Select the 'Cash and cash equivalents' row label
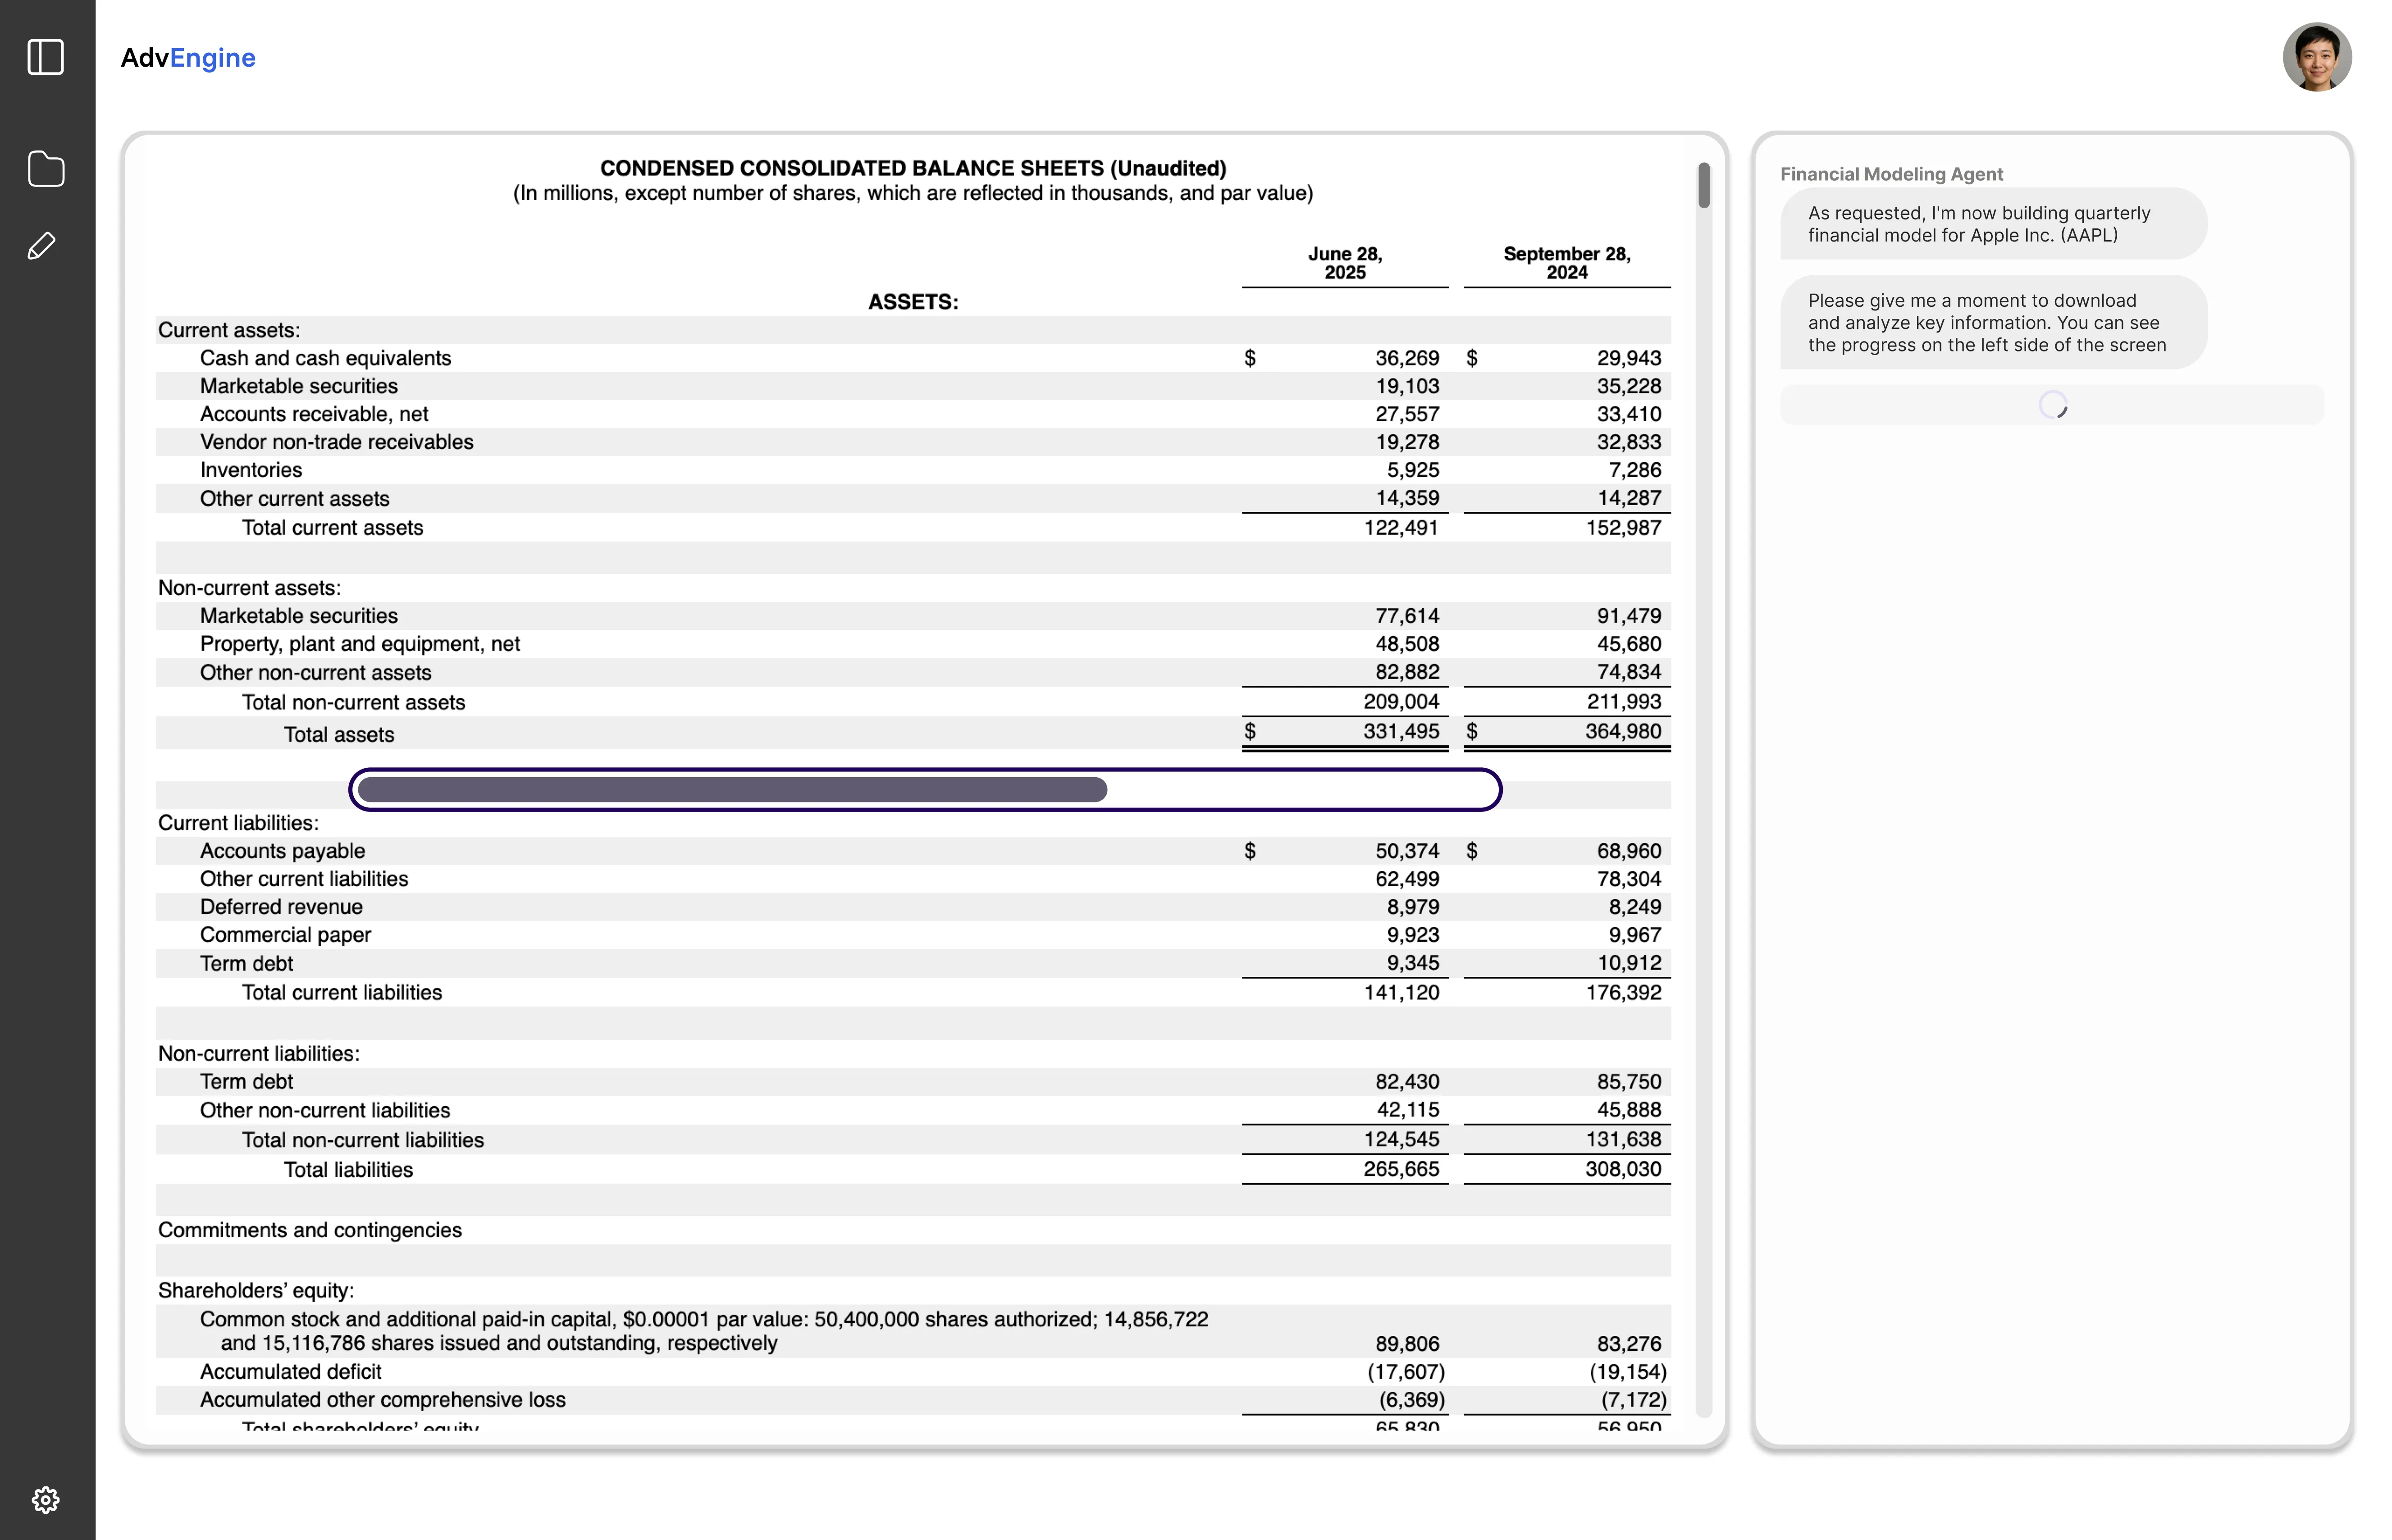Image resolution: width=2392 pixels, height=1540 pixels. pos(325,358)
